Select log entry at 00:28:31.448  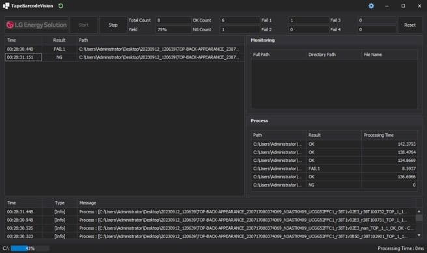pyautogui.click(x=210, y=211)
